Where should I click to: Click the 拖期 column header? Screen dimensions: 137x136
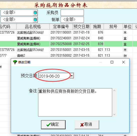click(x=97, y=27)
